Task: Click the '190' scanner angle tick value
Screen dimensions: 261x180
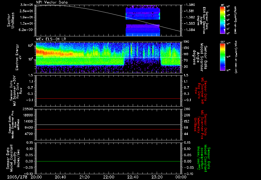Action: tap(186, 42)
